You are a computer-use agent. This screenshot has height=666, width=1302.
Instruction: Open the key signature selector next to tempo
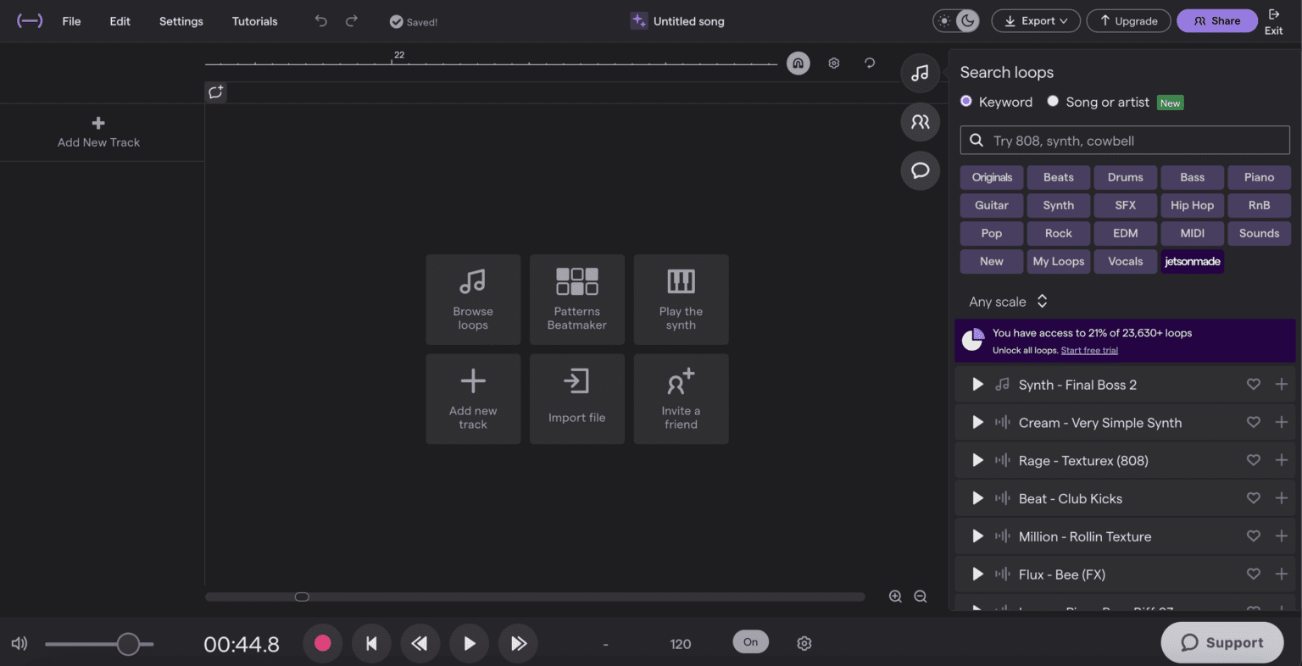click(605, 644)
